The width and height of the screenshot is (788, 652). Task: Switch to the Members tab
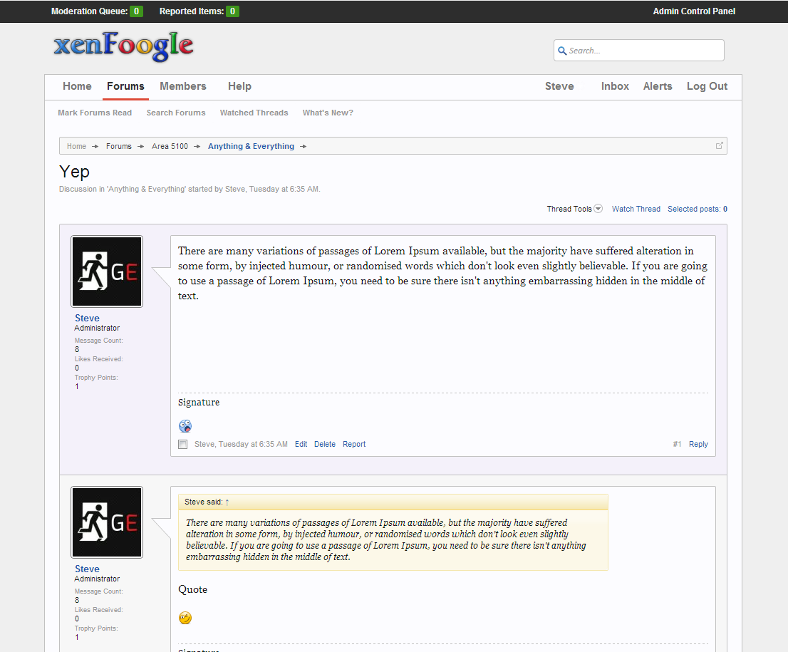[183, 86]
